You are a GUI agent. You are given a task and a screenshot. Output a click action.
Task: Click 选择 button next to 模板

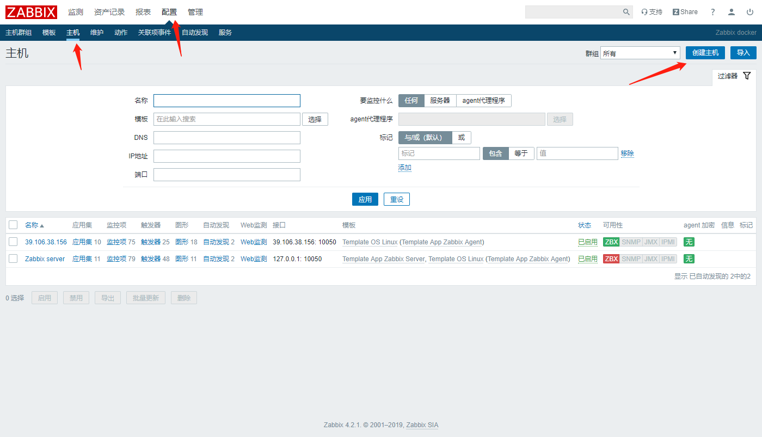coord(315,119)
